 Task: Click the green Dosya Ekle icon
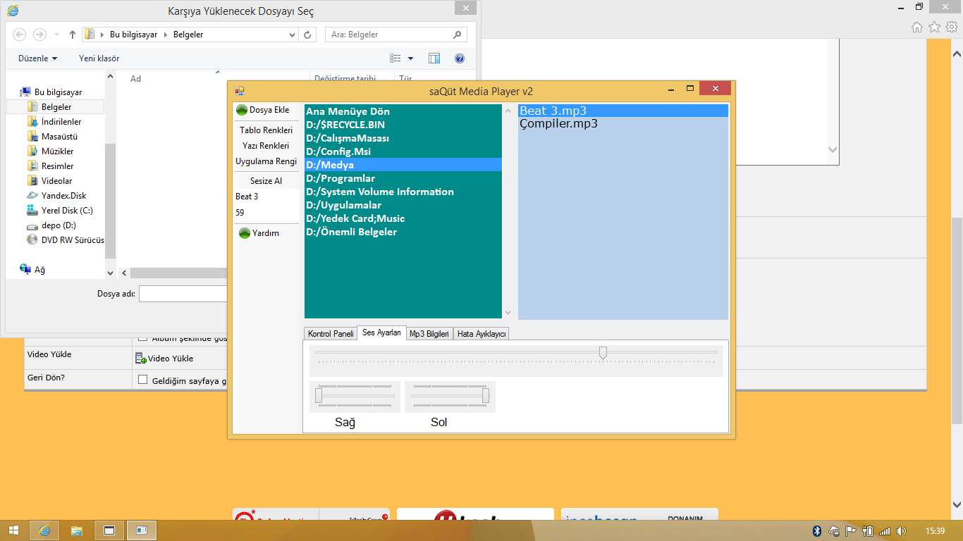pos(242,110)
